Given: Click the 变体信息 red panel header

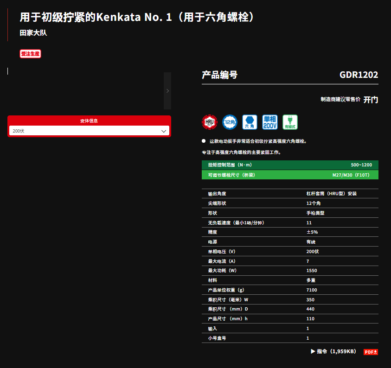Looking at the screenshot, I should pos(89,121).
